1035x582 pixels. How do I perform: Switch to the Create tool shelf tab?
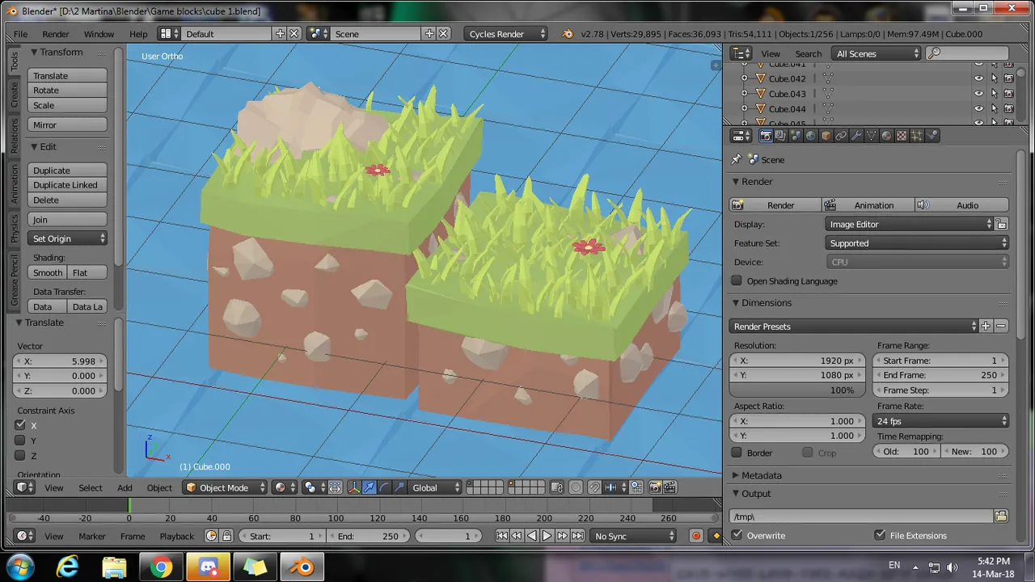click(15, 95)
